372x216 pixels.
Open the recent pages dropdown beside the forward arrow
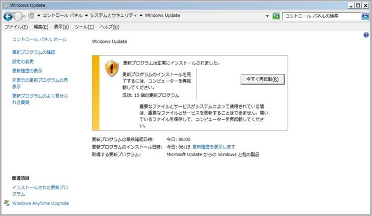click(x=24, y=16)
